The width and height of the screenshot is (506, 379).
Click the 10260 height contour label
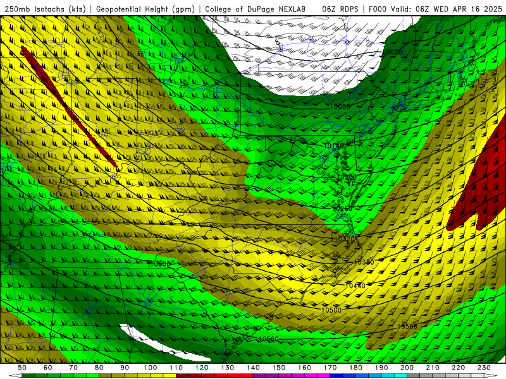pos(342,209)
